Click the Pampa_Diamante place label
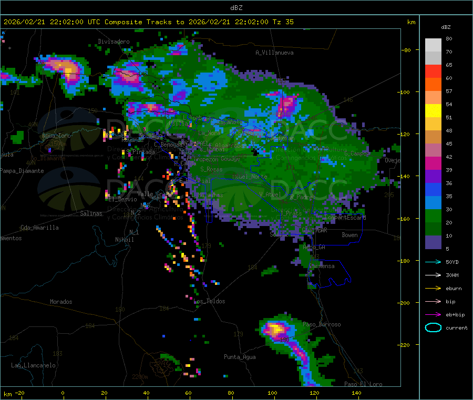473x400 pixels. (x=22, y=171)
